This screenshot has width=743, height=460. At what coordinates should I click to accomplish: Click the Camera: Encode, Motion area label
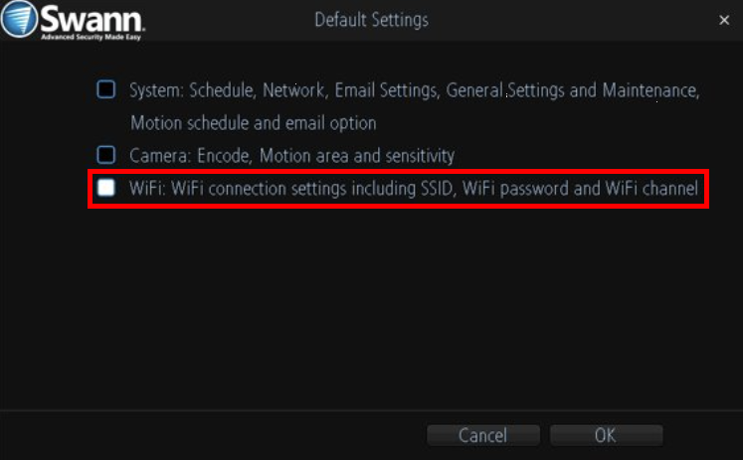(x=291, y=156)
